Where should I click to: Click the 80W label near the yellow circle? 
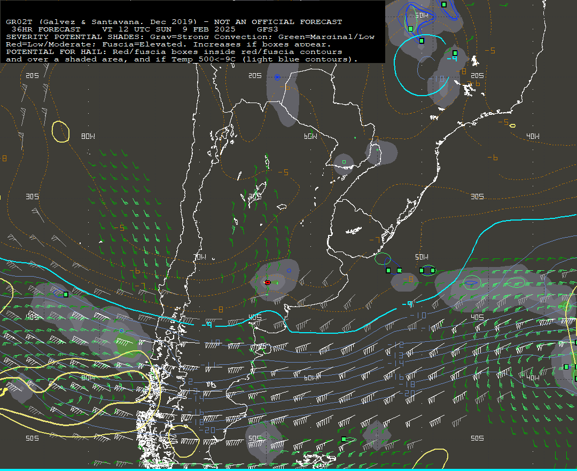tap(88, 136)
